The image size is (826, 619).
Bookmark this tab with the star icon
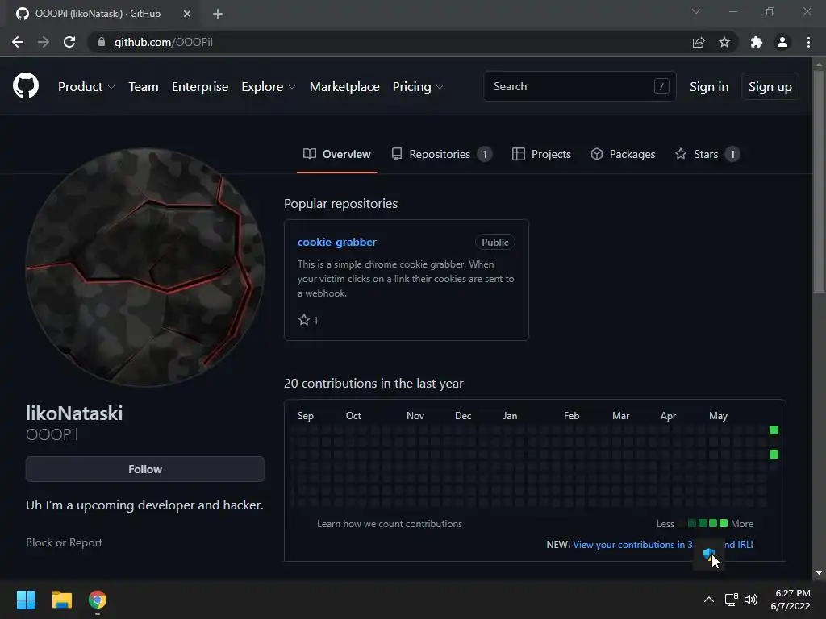[x=724, y=42]
